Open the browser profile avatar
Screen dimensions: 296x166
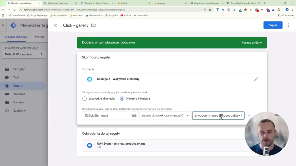287,10
